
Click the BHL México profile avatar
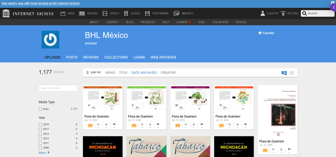(50, 39)
